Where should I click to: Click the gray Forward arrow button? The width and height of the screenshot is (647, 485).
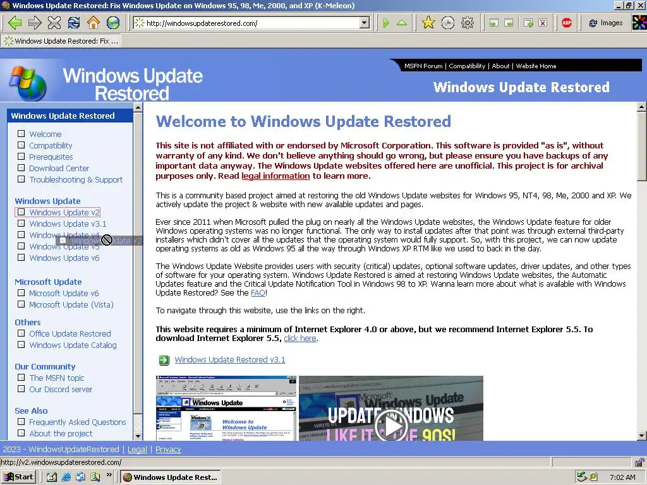coord(35,23)
